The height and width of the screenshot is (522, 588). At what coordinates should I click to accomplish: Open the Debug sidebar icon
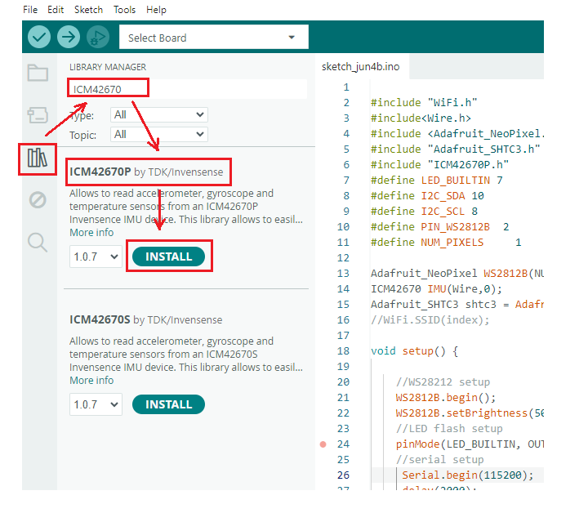(38, 199)
